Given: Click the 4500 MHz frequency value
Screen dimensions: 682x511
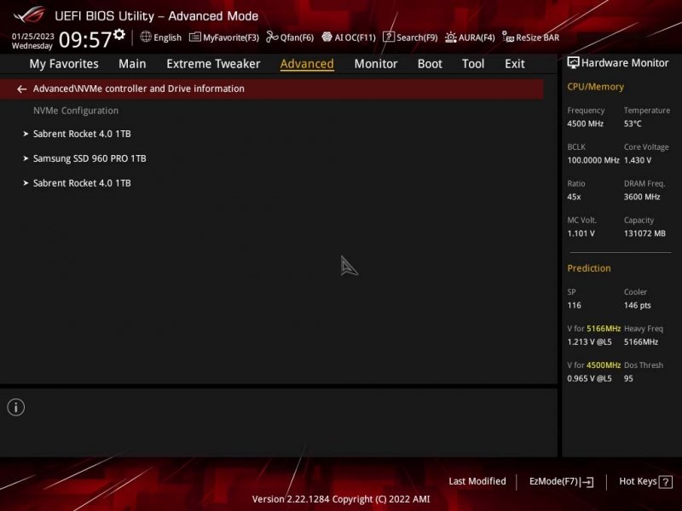Looking at the screenshot, I should pyautogui.click(x=585, y=123).
